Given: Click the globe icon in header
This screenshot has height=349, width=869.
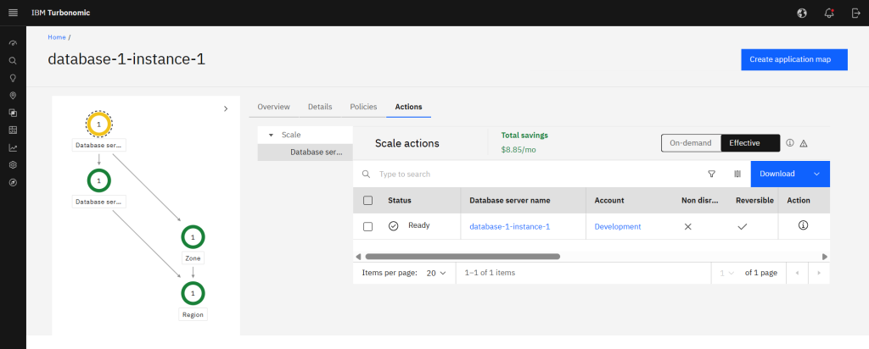Looking at the screenshot, I should pyautogui.click(x=802, y=14).
